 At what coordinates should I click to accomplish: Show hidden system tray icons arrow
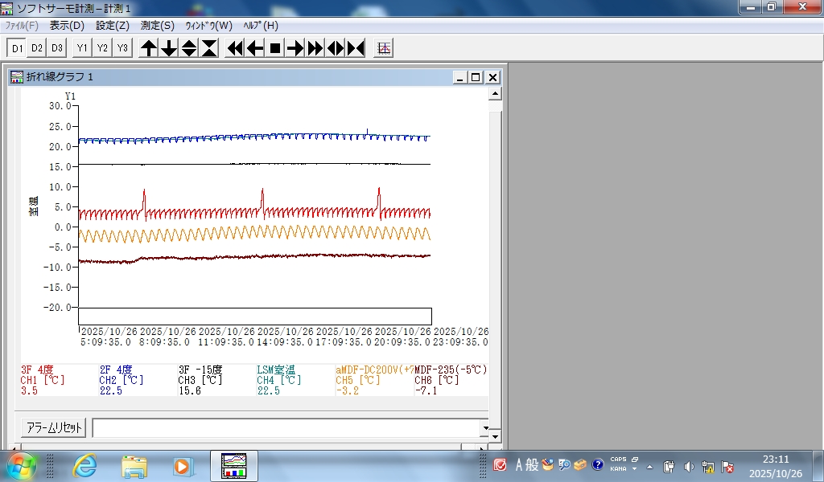click(651, 466)
